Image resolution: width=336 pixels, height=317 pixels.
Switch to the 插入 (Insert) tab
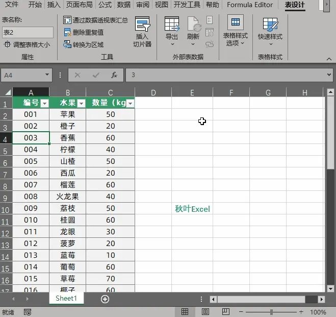(54, 4)
